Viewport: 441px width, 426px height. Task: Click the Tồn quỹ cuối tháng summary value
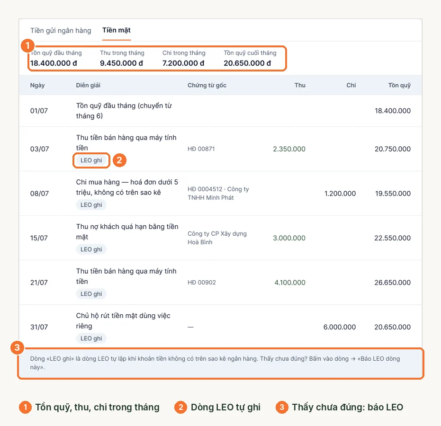[x=247, y=63]
